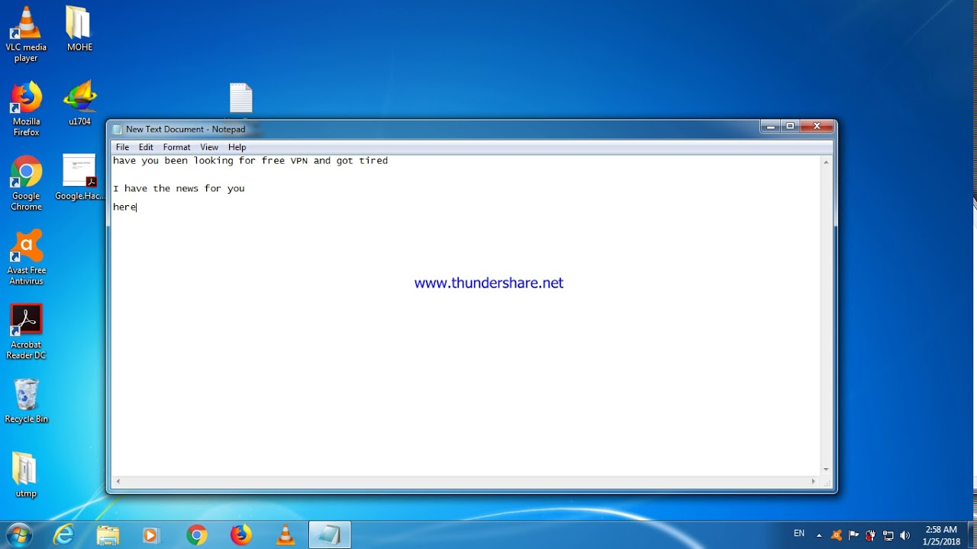Open the File menu in Notepad
The image size is (977, 549).
click(x=122, y=147)
